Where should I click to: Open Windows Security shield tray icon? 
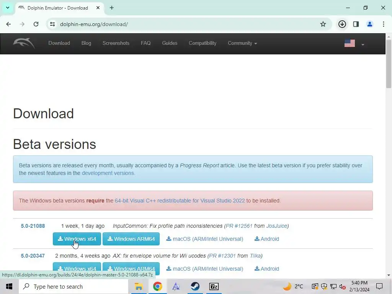(324, 286)
